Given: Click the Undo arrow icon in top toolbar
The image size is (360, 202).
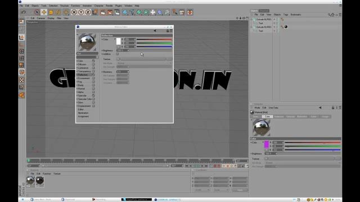Looking at the screenshot, I should pos(24,12).
